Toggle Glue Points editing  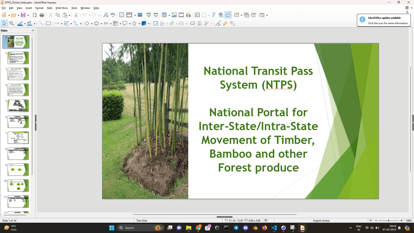point(225,23)
